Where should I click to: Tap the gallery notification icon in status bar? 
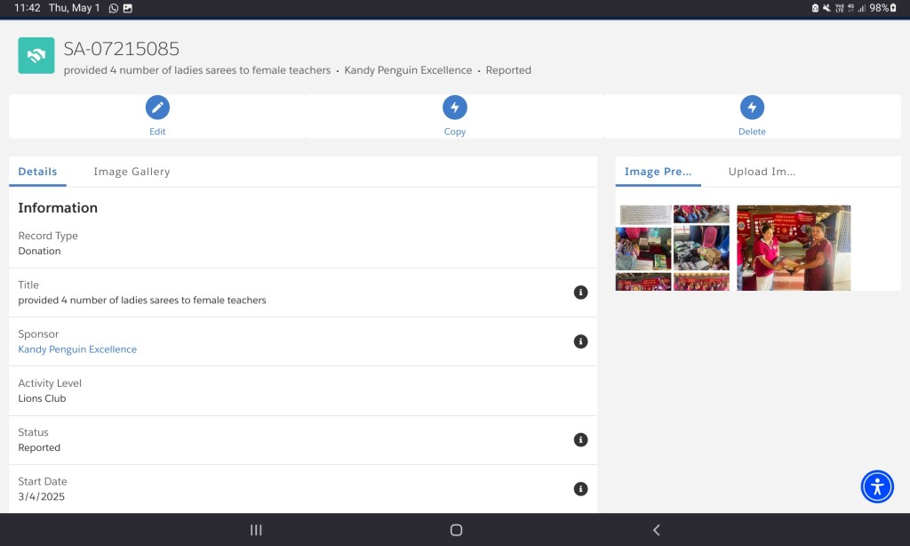click(128, 8)
